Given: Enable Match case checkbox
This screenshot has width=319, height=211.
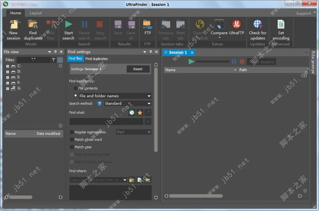Looking at the screenshot, I should [x=72, y=147].
